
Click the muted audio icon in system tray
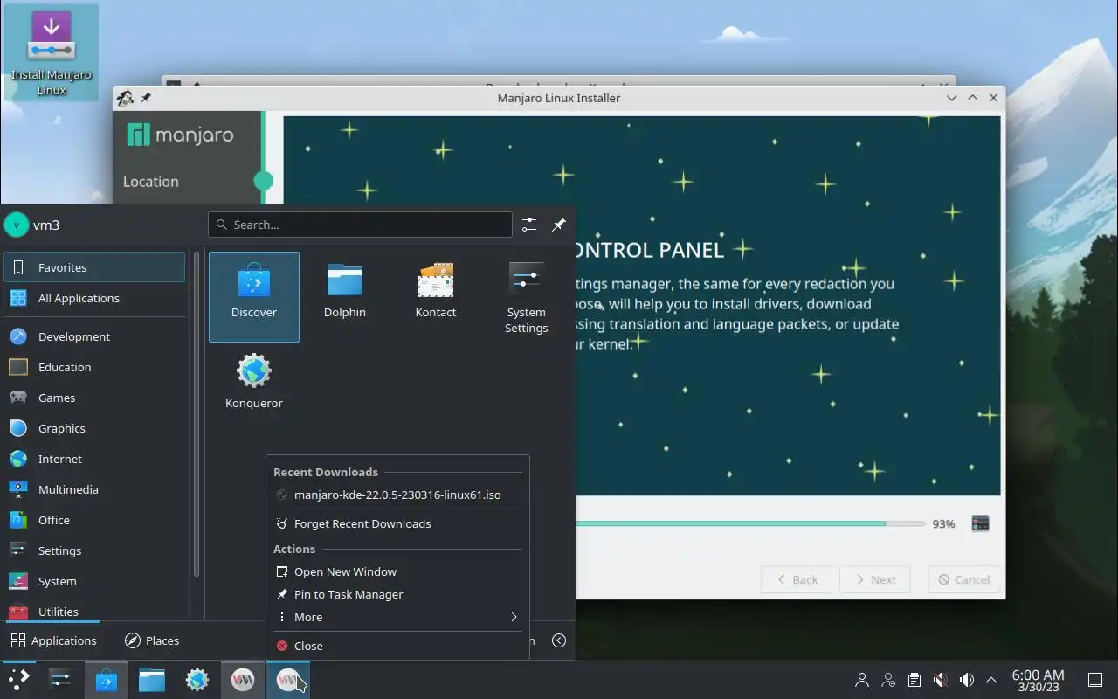coord(940,680)
